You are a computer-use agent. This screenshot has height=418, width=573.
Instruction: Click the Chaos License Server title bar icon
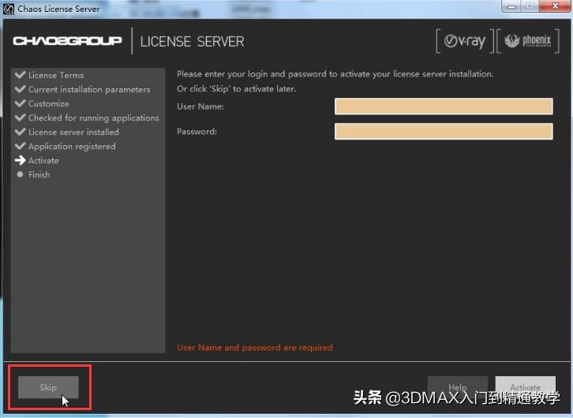click(x=9, y=9)
